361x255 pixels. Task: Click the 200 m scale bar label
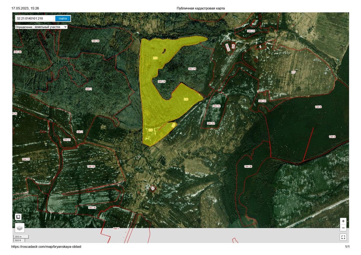[x=18, y=237]
